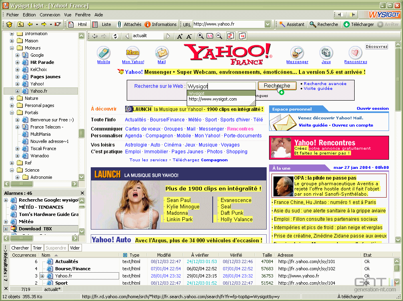Expand the Météo alarm entry
The width and height of the screenshot is (403, 301).
(x=6, y=222)
